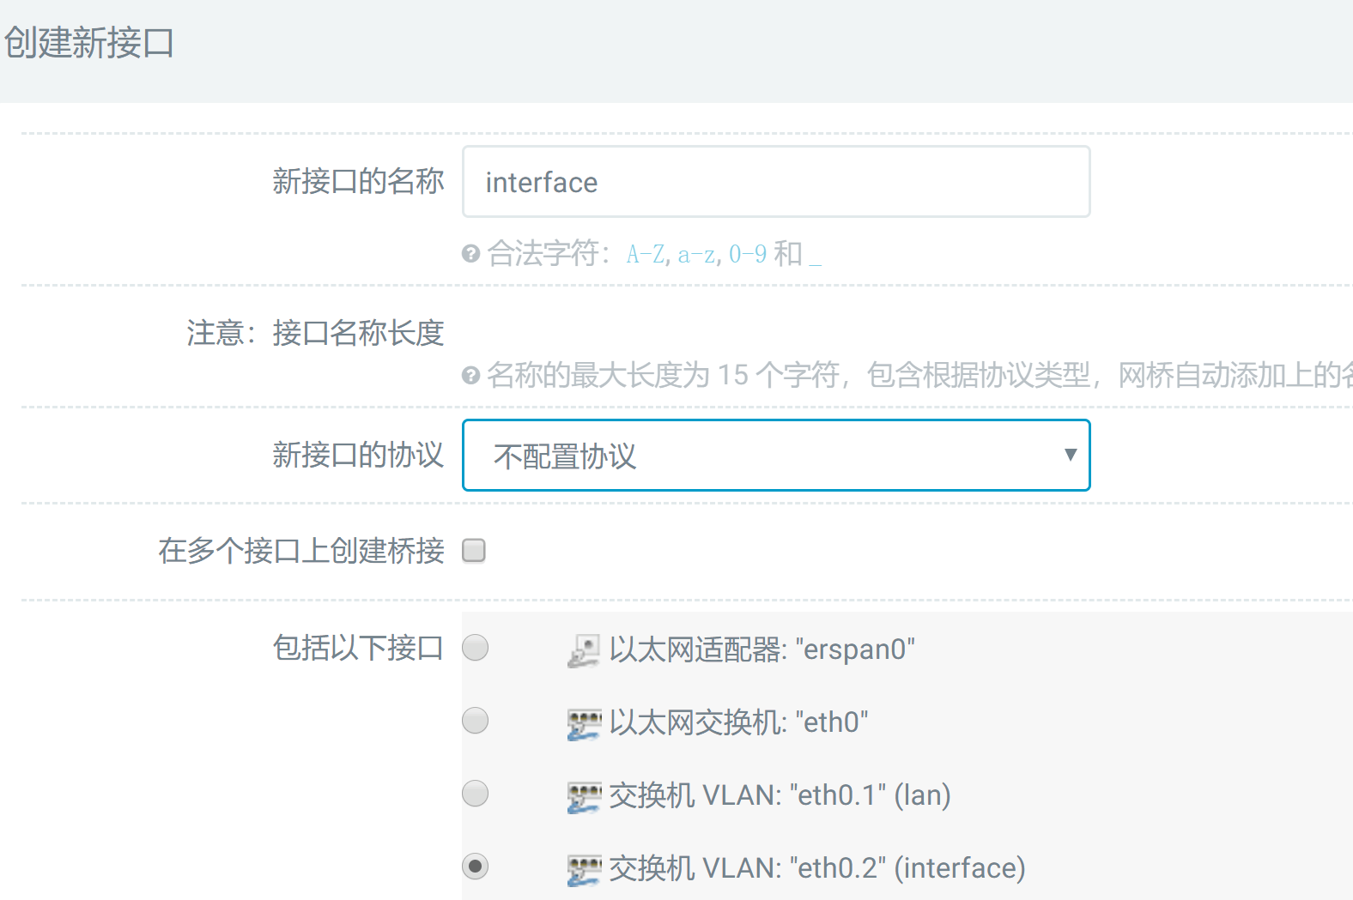Screen dimensions: 1353x900
Task: Click the help icon beside 合法字符 hint
Action: 470,254
